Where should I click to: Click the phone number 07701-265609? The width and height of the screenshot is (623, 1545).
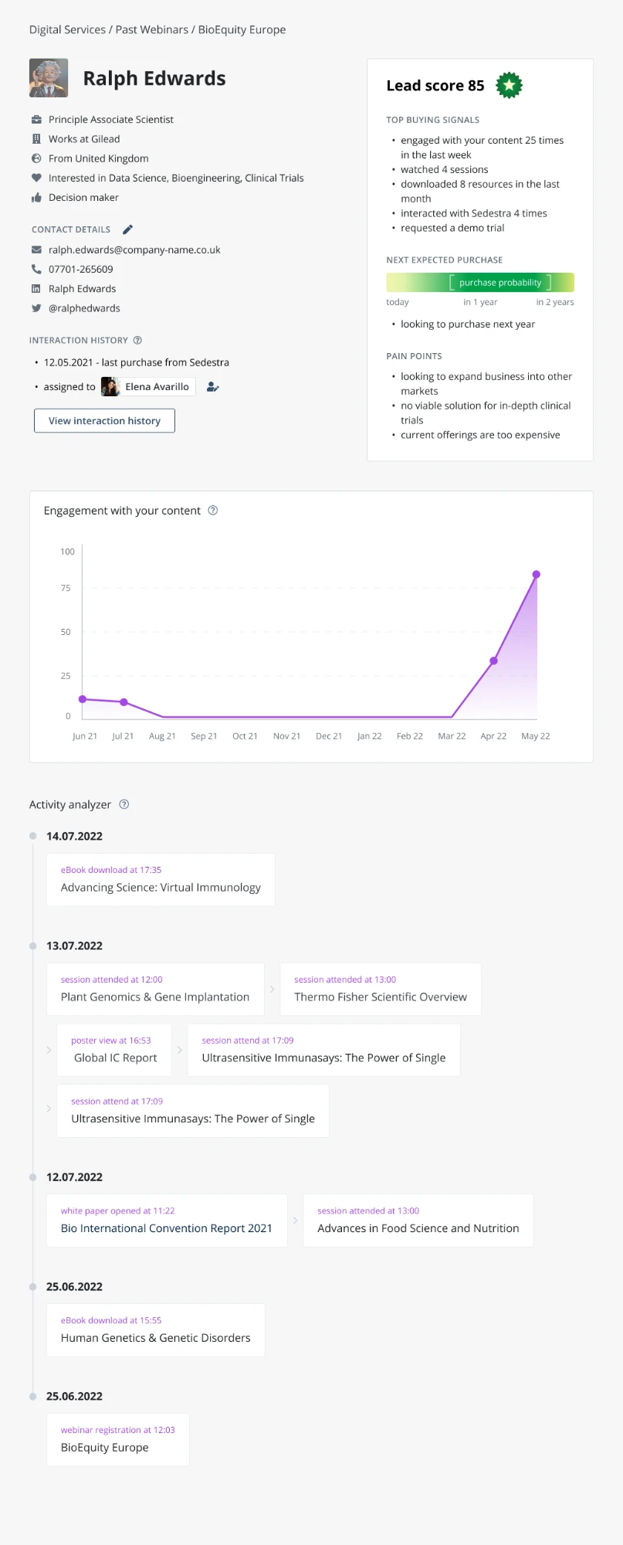click(x=81, y=269)
